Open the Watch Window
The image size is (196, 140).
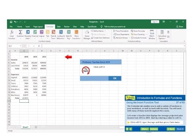pyautogui.click(x=152, y=35)
